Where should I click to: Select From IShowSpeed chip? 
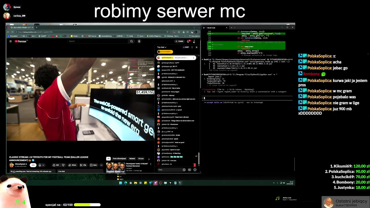119,159
